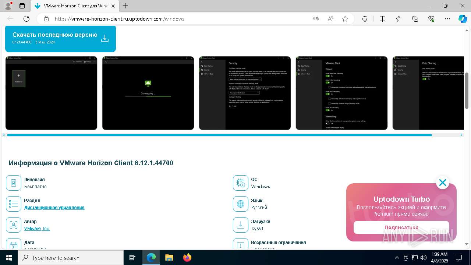The width and height of the screenshot is (471, 265).
Task: Toggle split screen view
Action: tap(382, 19)
